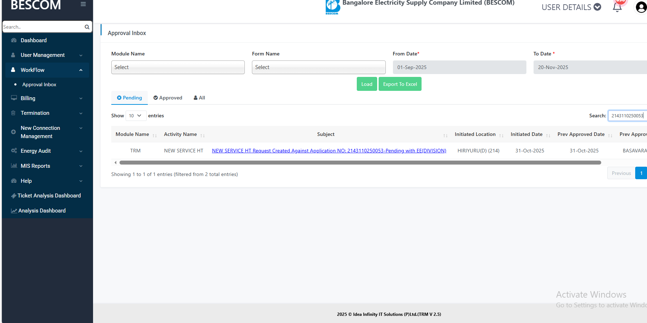Click the New Connection Management plus icon
The height and width of the screenshot is (323, 647).
tap(13, 132)
